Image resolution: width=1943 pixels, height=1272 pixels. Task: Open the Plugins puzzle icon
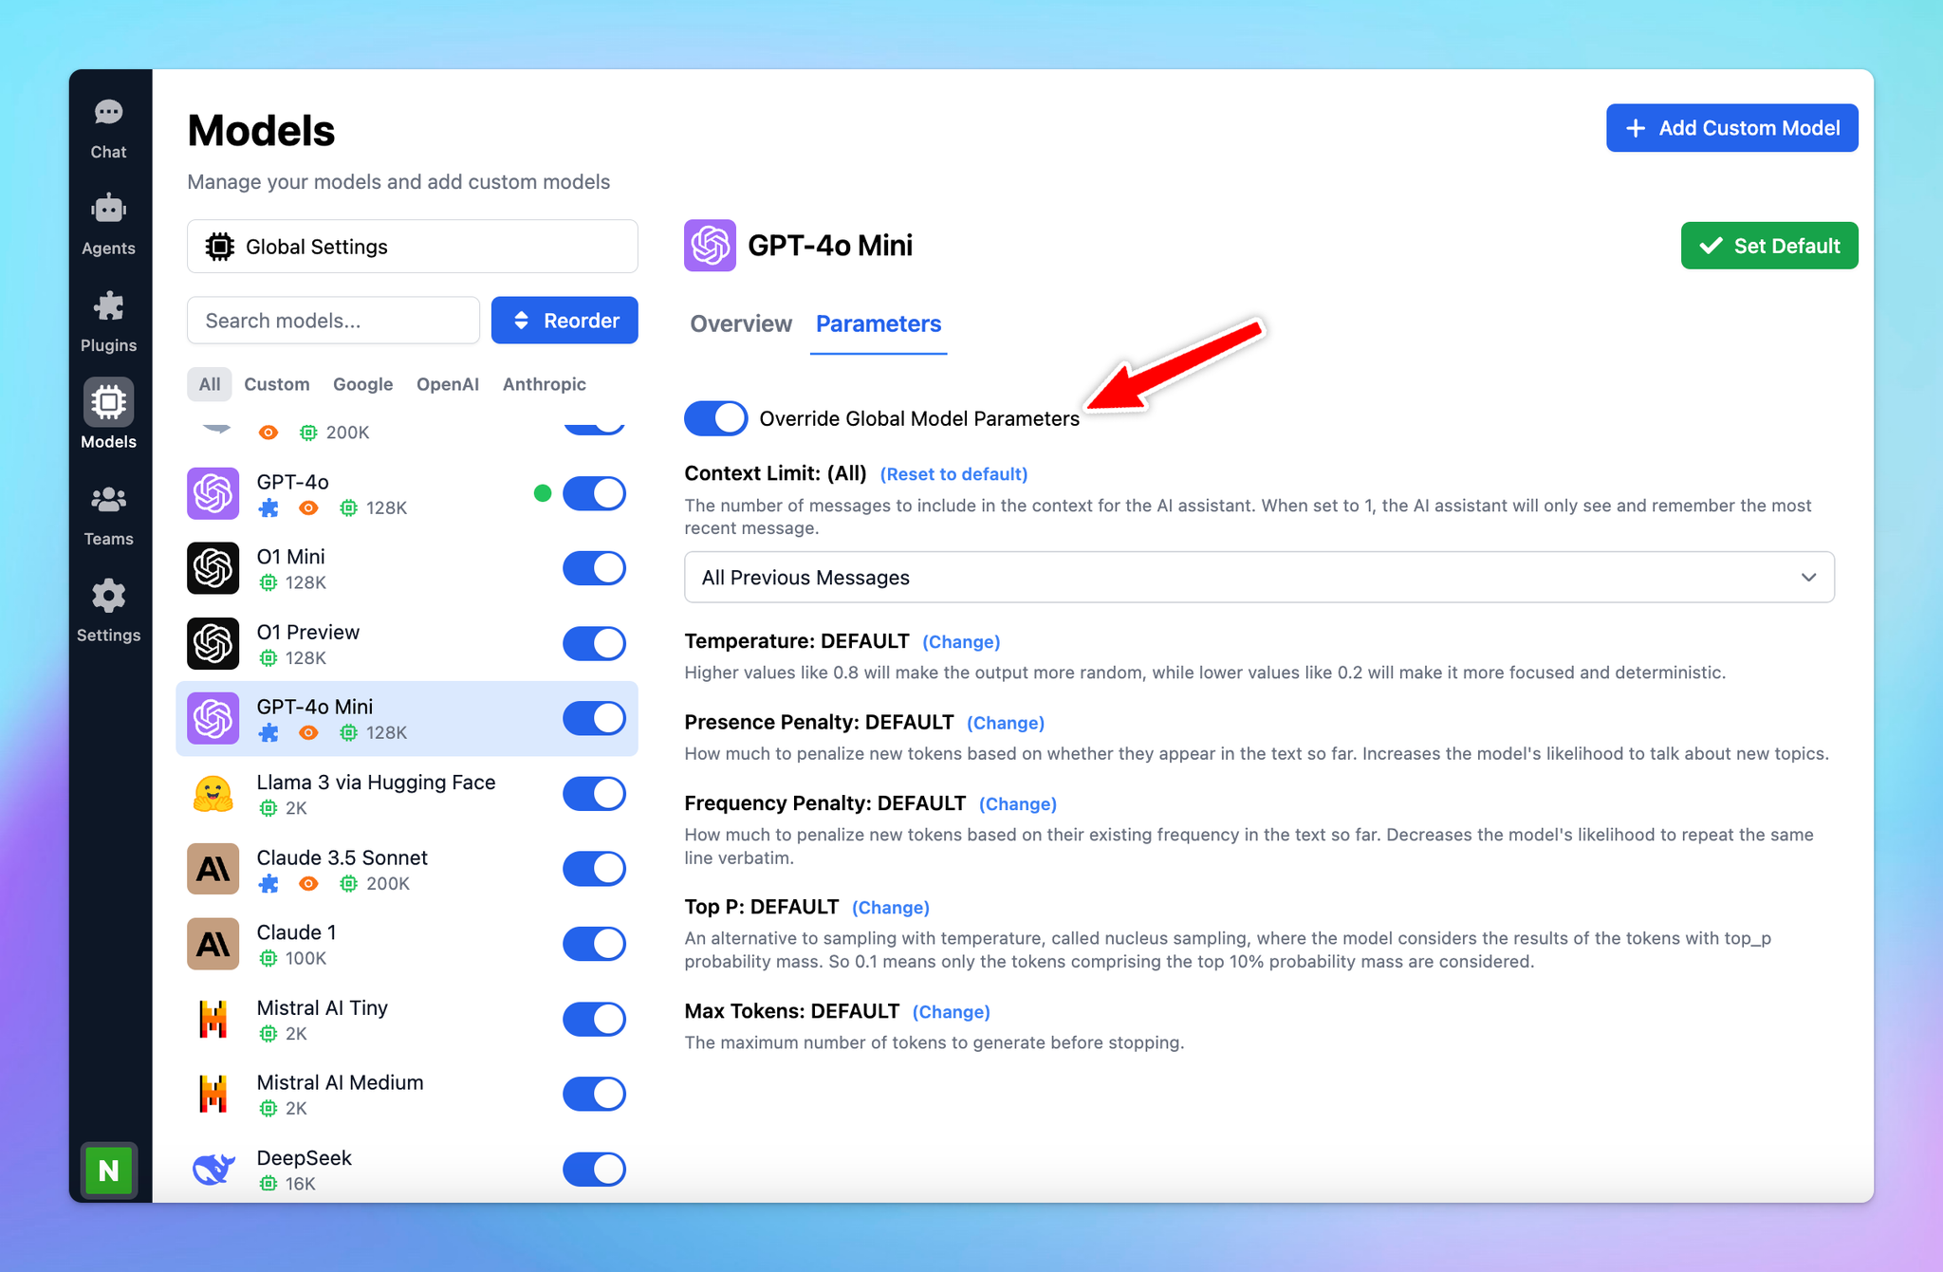(x=108, y=306)
